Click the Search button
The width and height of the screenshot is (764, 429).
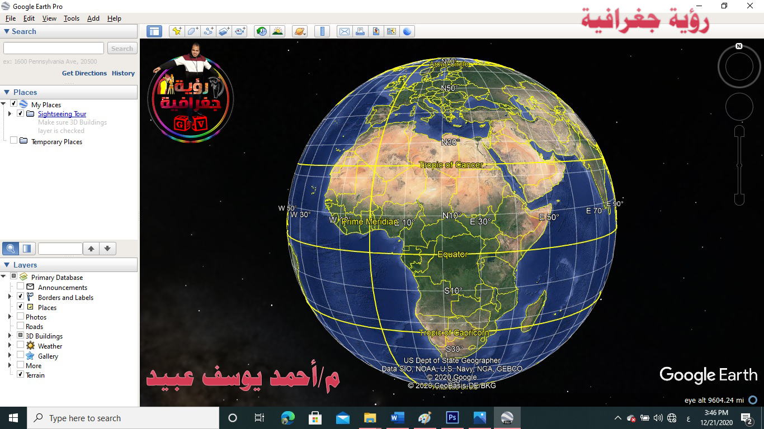[x=122, y=49]
